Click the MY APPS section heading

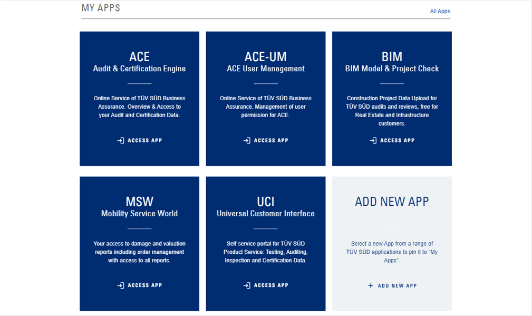tap(101, 8)
